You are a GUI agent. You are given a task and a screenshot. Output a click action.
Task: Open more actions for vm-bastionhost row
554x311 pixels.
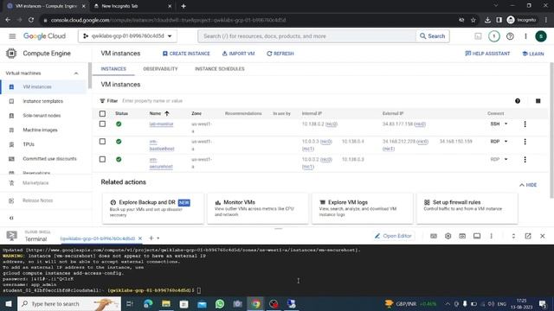525,142
